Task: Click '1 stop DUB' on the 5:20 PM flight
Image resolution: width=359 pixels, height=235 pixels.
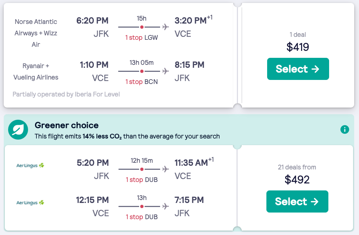Action: point(142,180)
